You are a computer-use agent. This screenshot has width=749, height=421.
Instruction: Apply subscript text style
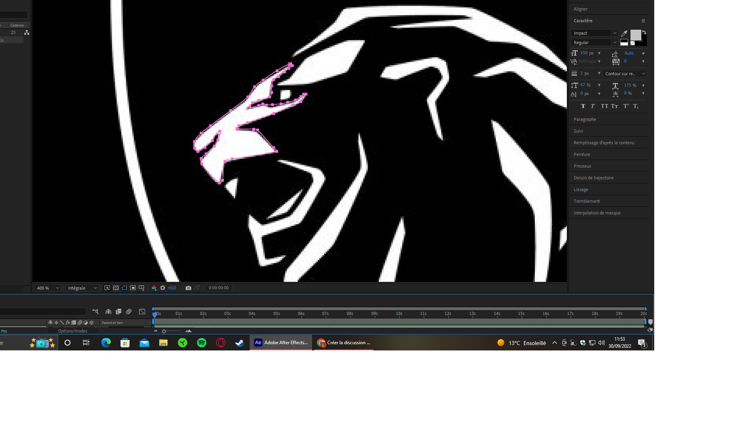pos(636,106)
